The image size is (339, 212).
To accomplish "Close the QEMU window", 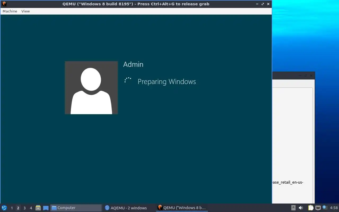I will (x=268, y=4).
